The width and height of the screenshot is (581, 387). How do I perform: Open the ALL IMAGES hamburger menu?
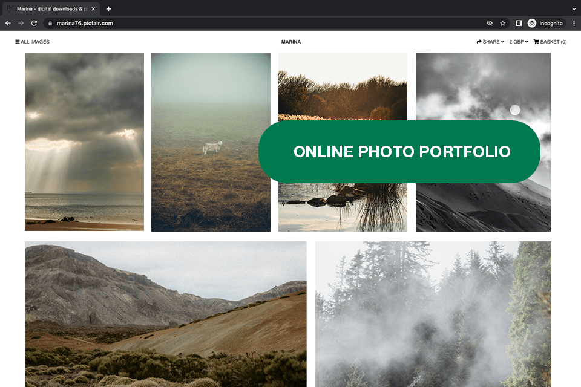[32, 42]
